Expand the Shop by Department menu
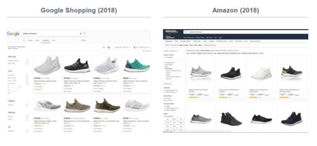 pos(171,37)
